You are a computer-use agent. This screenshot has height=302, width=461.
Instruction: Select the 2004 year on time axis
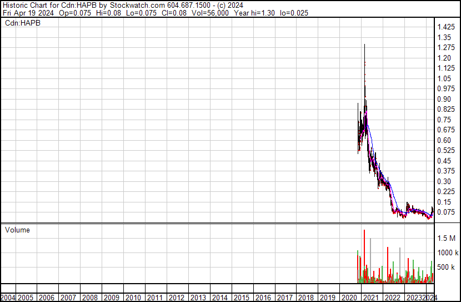[x=8, y=298]
